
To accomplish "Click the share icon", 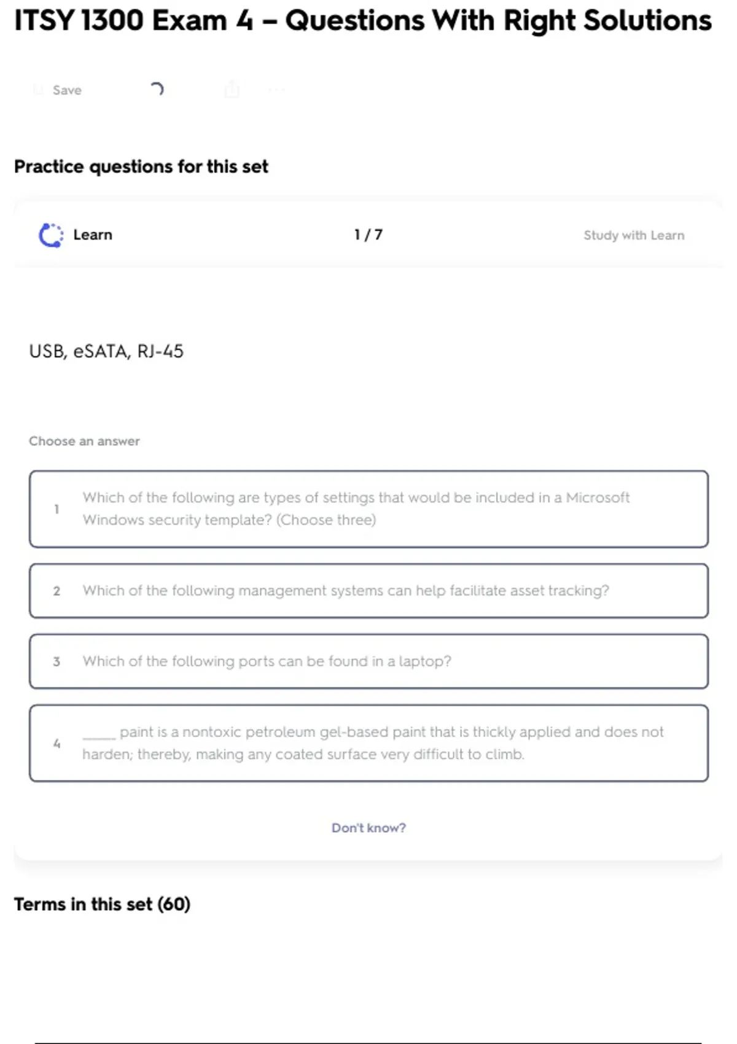I will pos(232,90).
